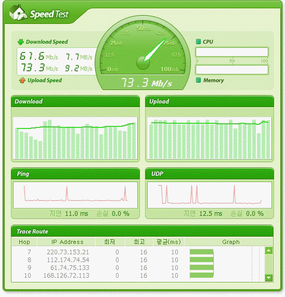Click the Upload bar chart
The image size is (285, 297).
210,138
